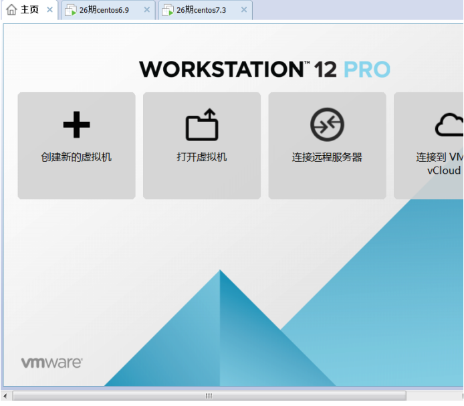
Task: Click the home icon on 主页 tab
Action: [11, 9]
